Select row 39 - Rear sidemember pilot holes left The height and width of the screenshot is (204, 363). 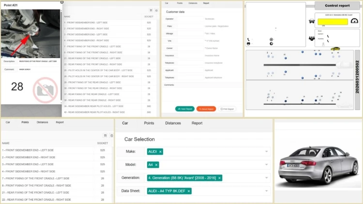pyautogui.click(x=109, y=106)
